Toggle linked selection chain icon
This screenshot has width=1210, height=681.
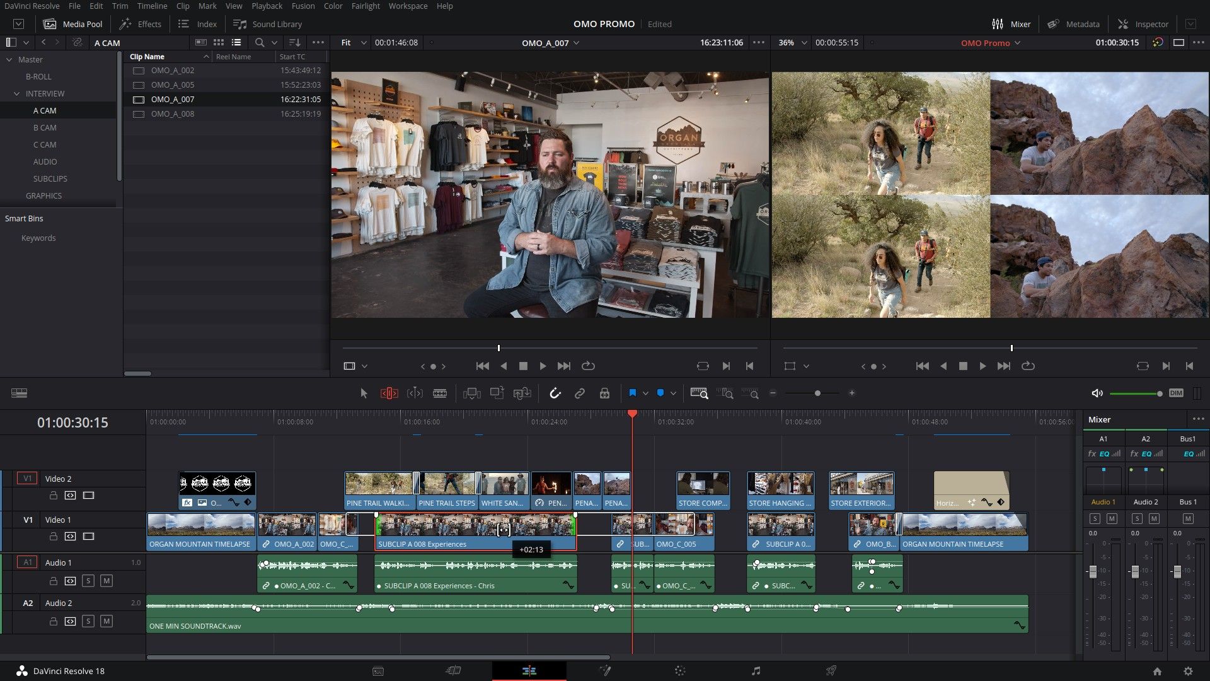pos(579,393)
